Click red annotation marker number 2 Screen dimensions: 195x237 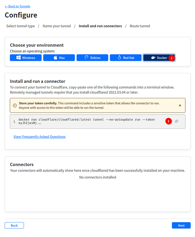168,121
